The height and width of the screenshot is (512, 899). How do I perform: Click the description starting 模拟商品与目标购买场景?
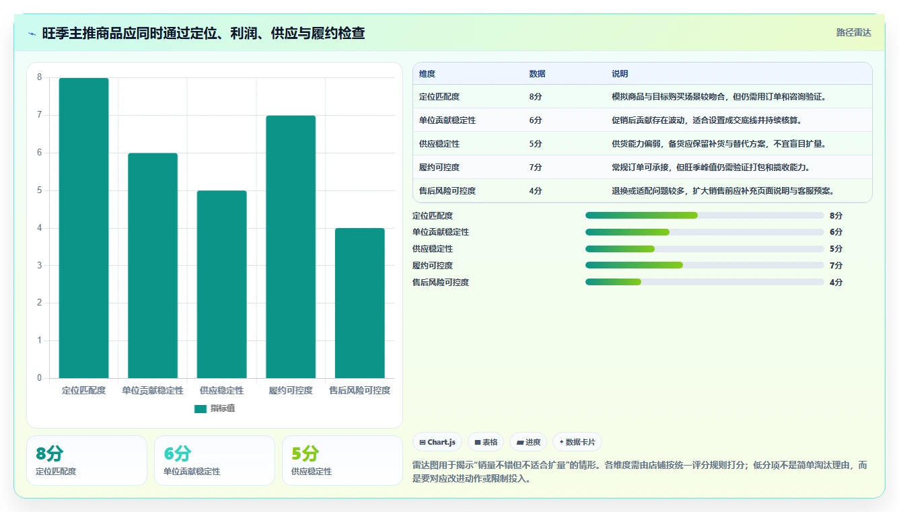[719, 97]
